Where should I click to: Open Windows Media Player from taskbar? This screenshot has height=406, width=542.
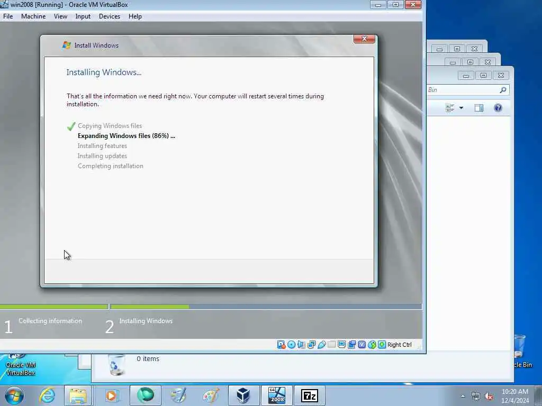(x=111, y=395)
